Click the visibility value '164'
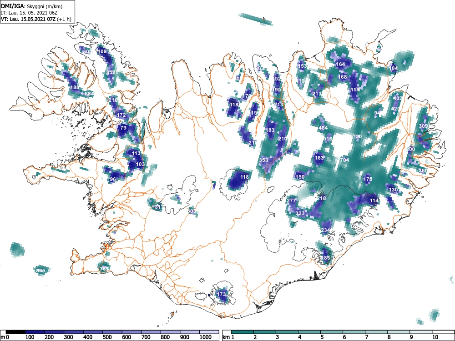 [x=340, y=64]
